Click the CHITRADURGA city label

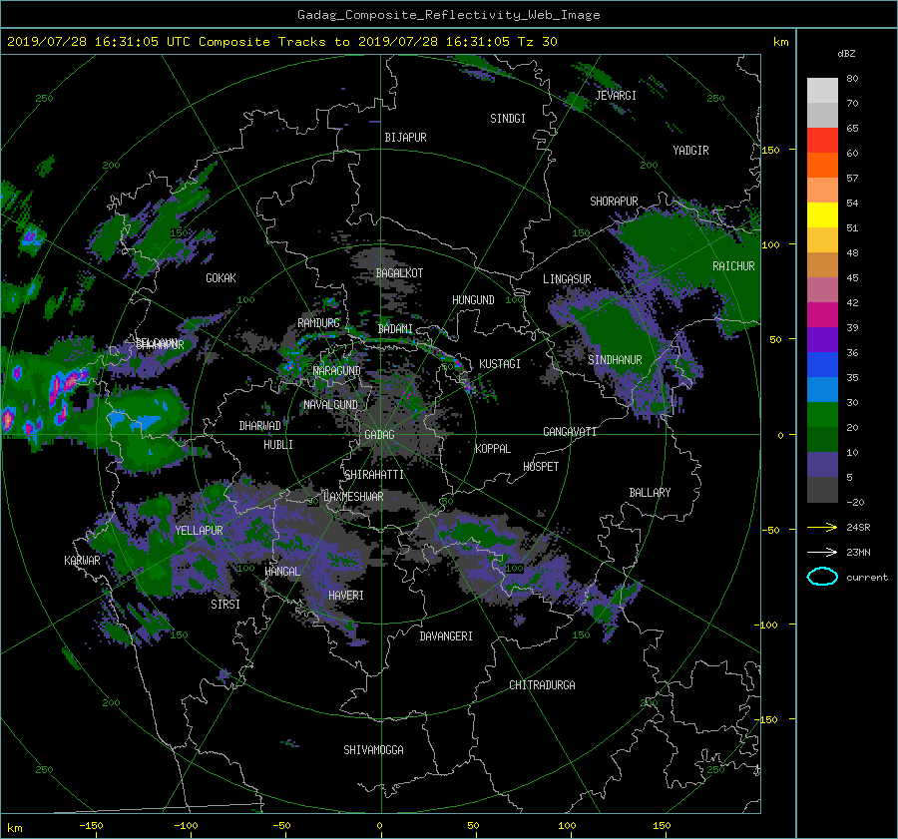pyautogui.click(x=543, y=685)
